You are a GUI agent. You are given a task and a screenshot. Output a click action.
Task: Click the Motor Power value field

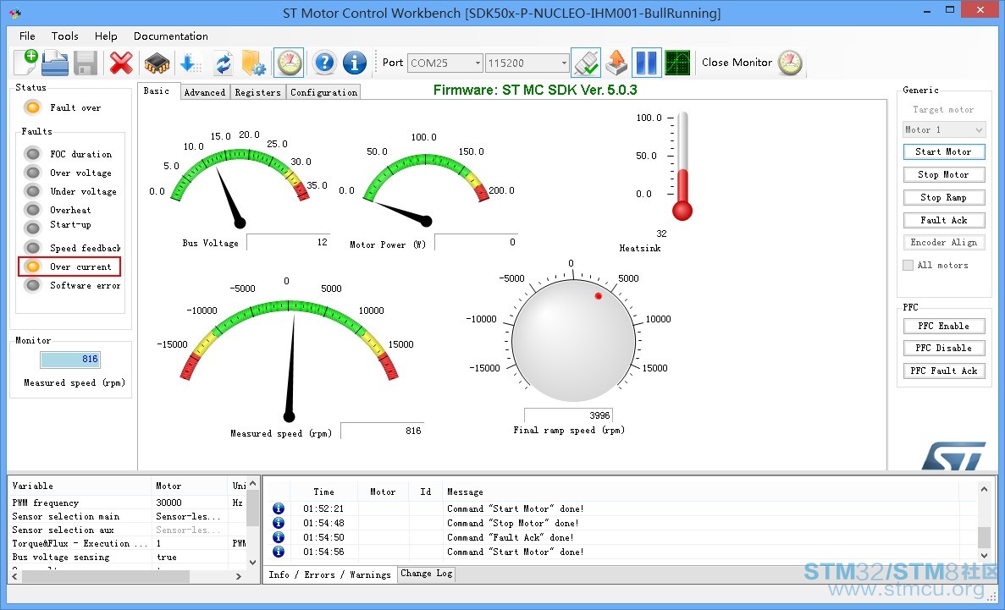[476, 242]
